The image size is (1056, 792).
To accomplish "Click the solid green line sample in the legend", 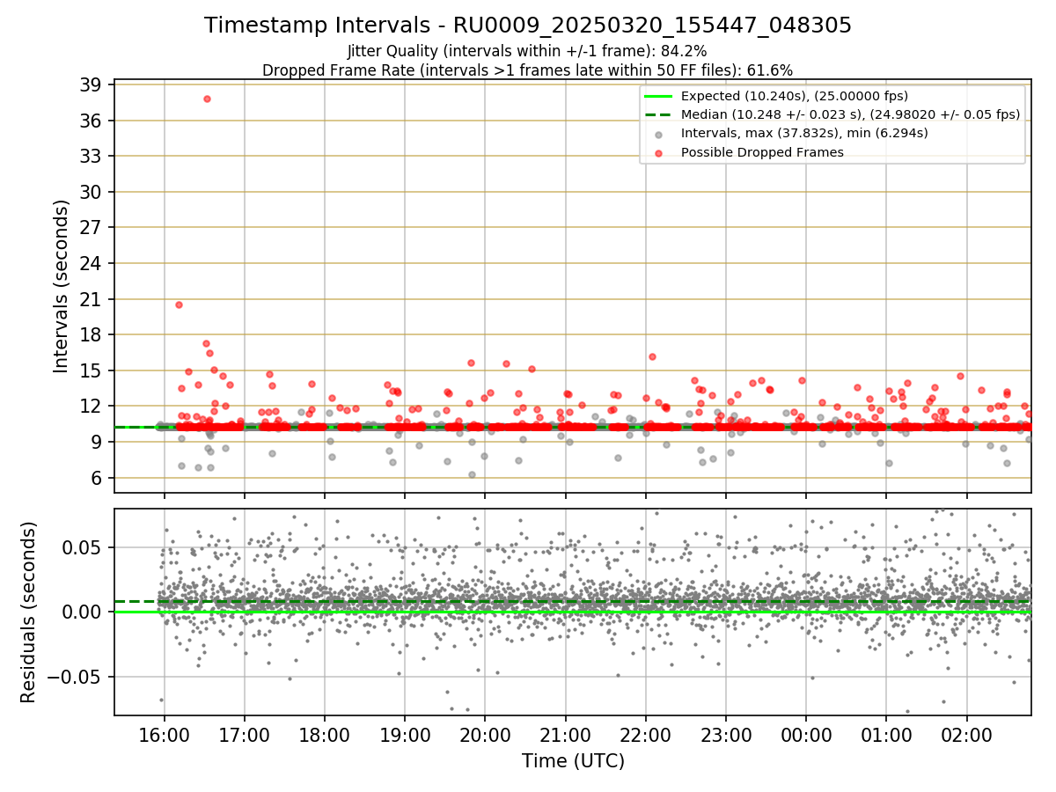I will click(658, 96).
